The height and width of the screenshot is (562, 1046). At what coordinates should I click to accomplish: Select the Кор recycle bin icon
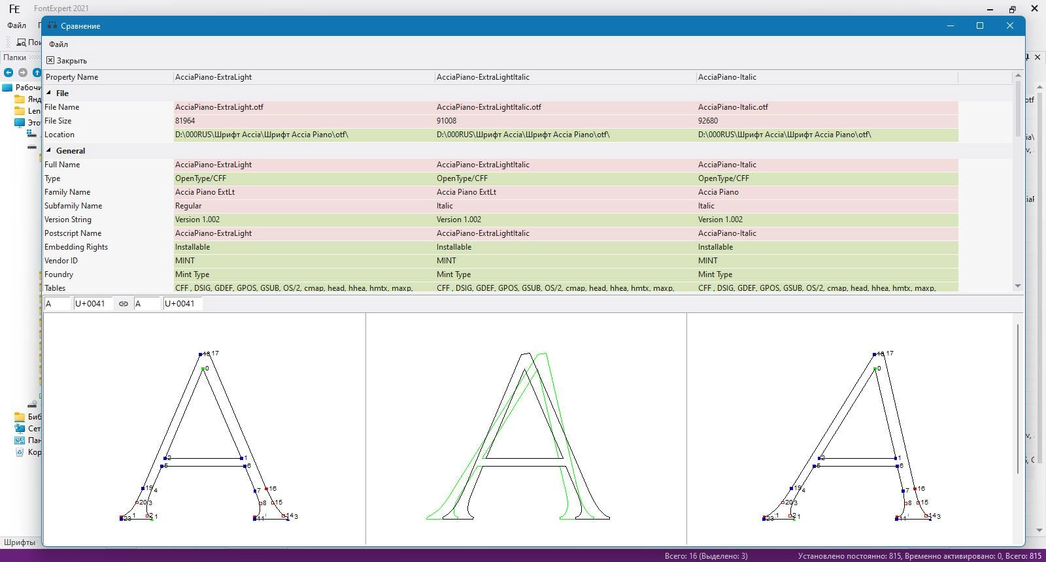point(20,452)
